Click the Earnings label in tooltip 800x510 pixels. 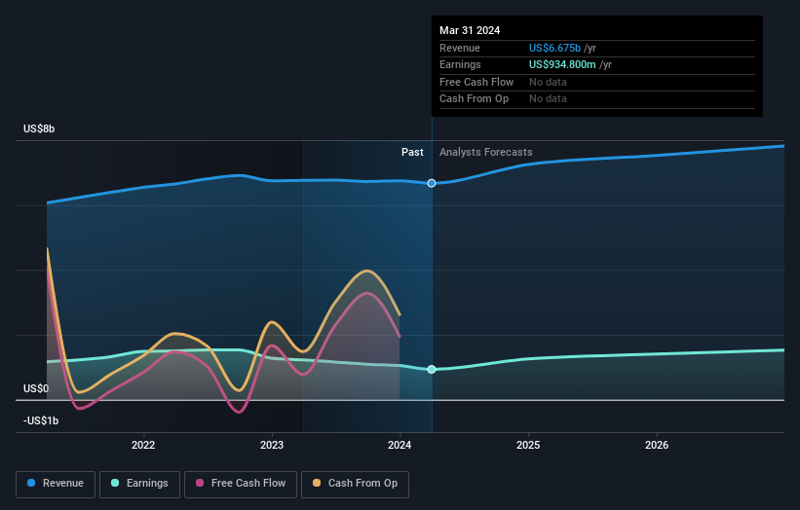[x=460, y=64]
